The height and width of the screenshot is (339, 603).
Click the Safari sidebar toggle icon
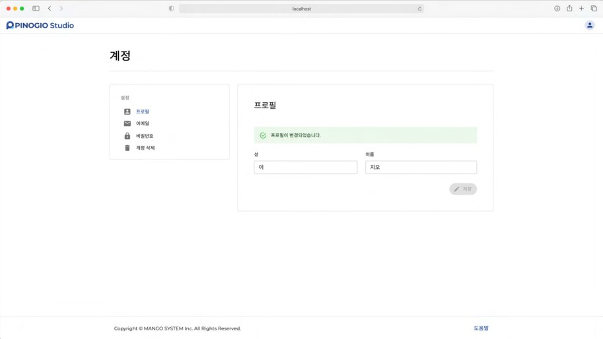pos(36,9)
